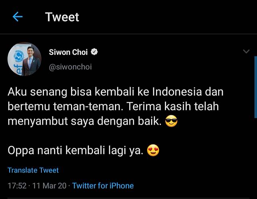Open the @siwonchoi handle

click(70, 67)
